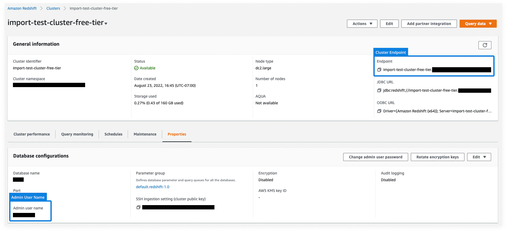
Task: Open the Database configurations Edit dropdown
Action: 479,157
